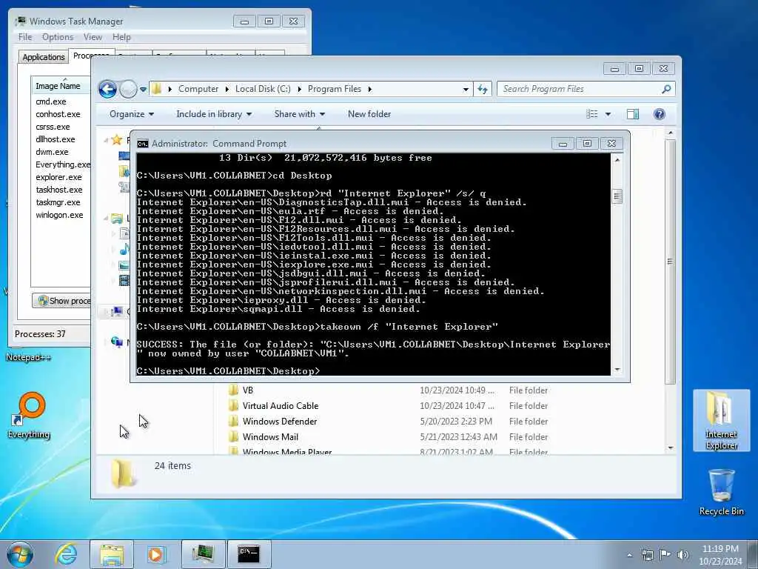Expand the arrow after Program Files breadcrumb
758x569 pixels.
click(370, 89)
